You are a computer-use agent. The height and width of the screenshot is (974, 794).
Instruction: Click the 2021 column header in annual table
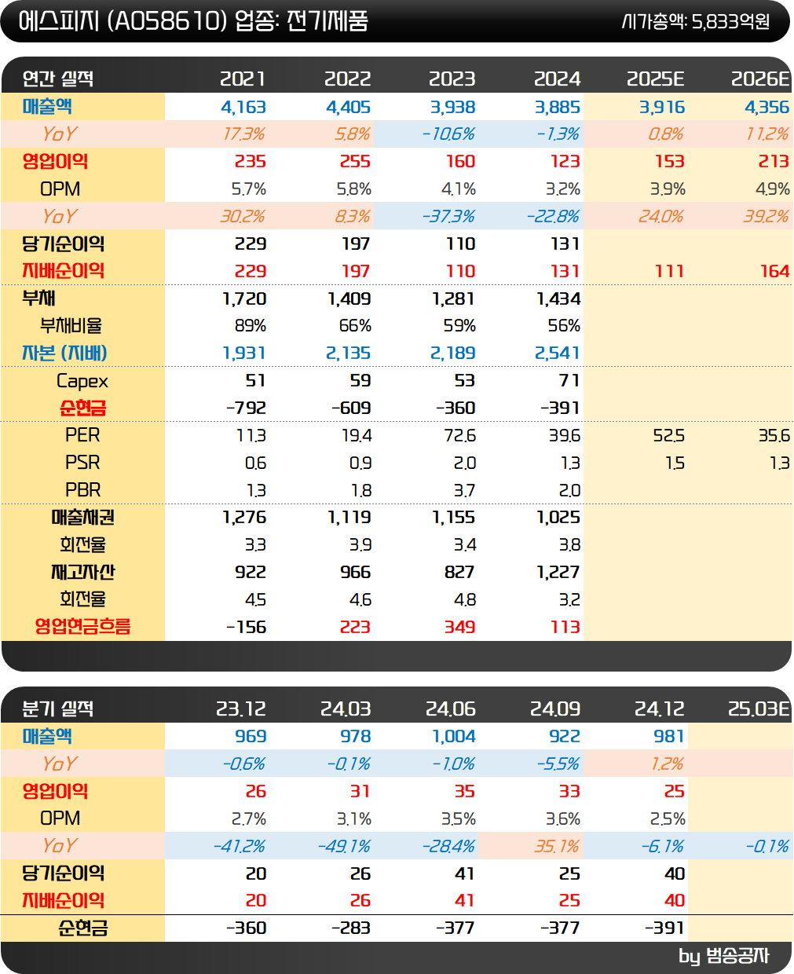click(x=243, y=79)
